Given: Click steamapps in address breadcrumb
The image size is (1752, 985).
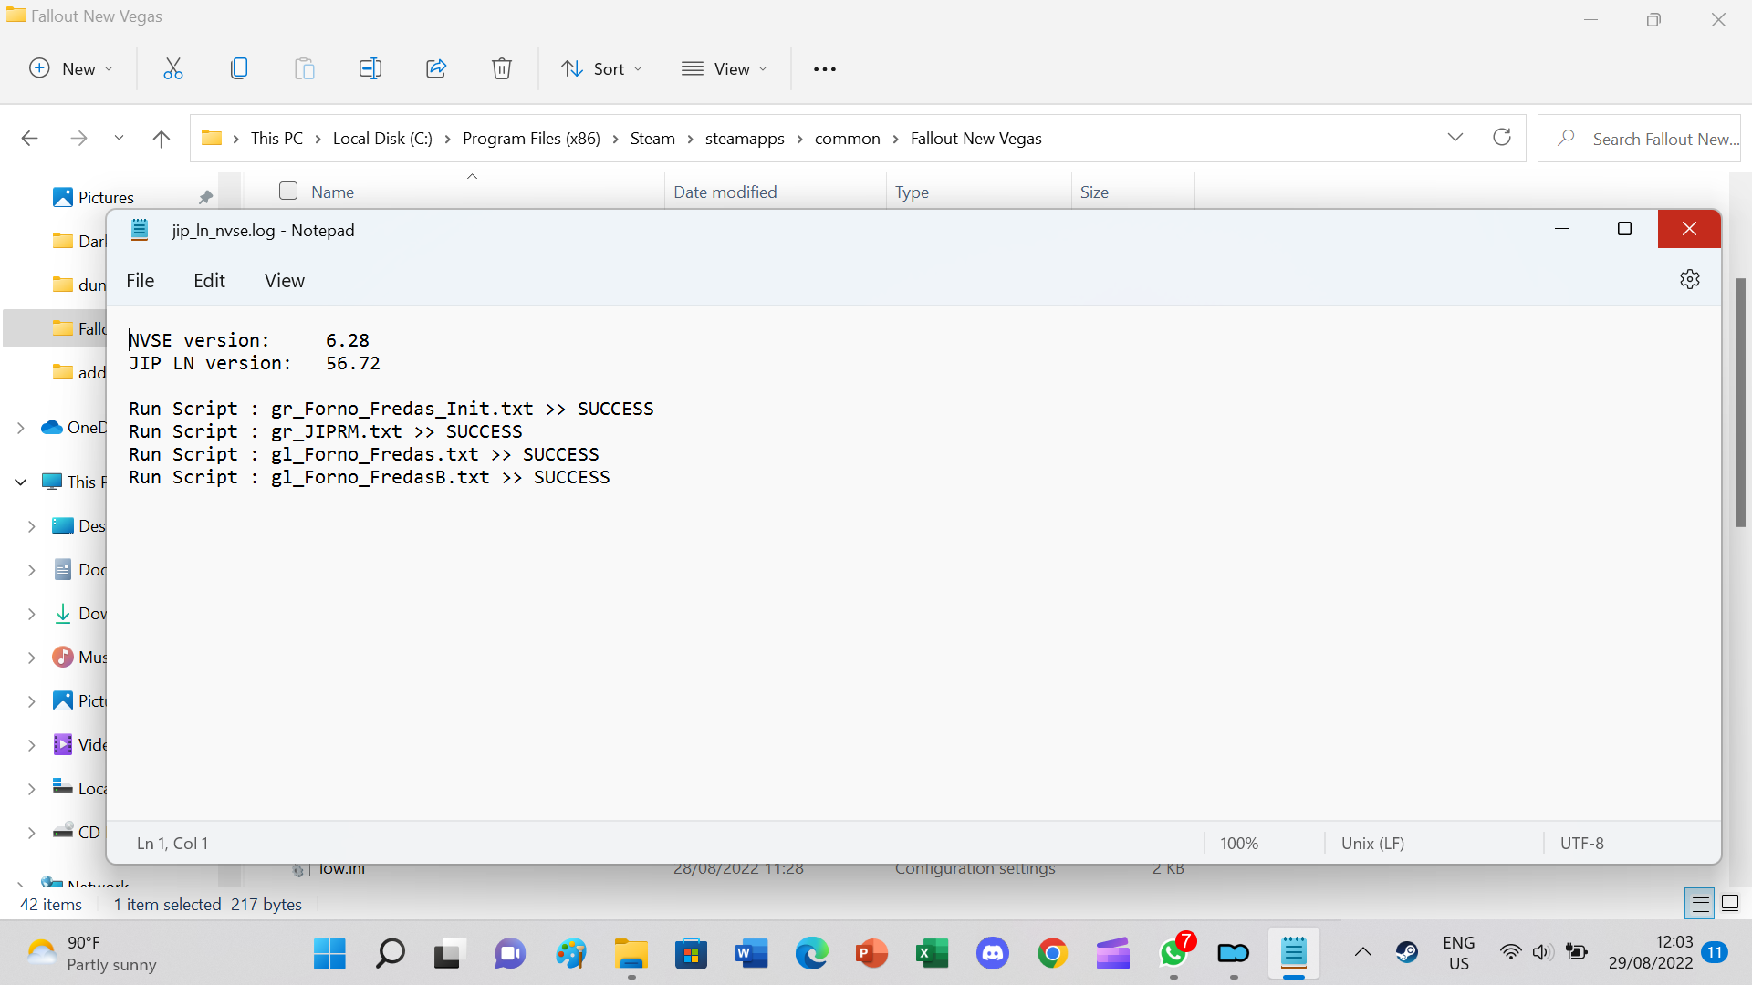Looking at the screenshot, I should (x=745, y=139).
